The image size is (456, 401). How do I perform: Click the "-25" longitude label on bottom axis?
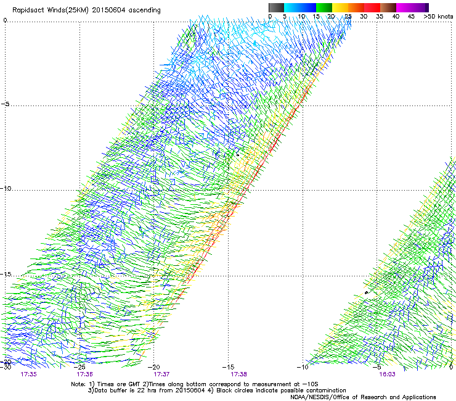pyautogui.click(x=79, y=367)
